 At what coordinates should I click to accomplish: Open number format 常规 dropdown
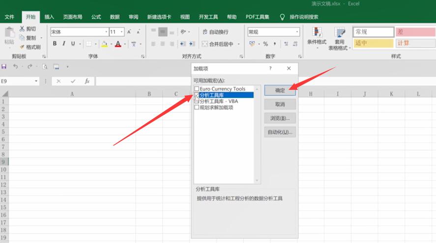pos(297,32)
